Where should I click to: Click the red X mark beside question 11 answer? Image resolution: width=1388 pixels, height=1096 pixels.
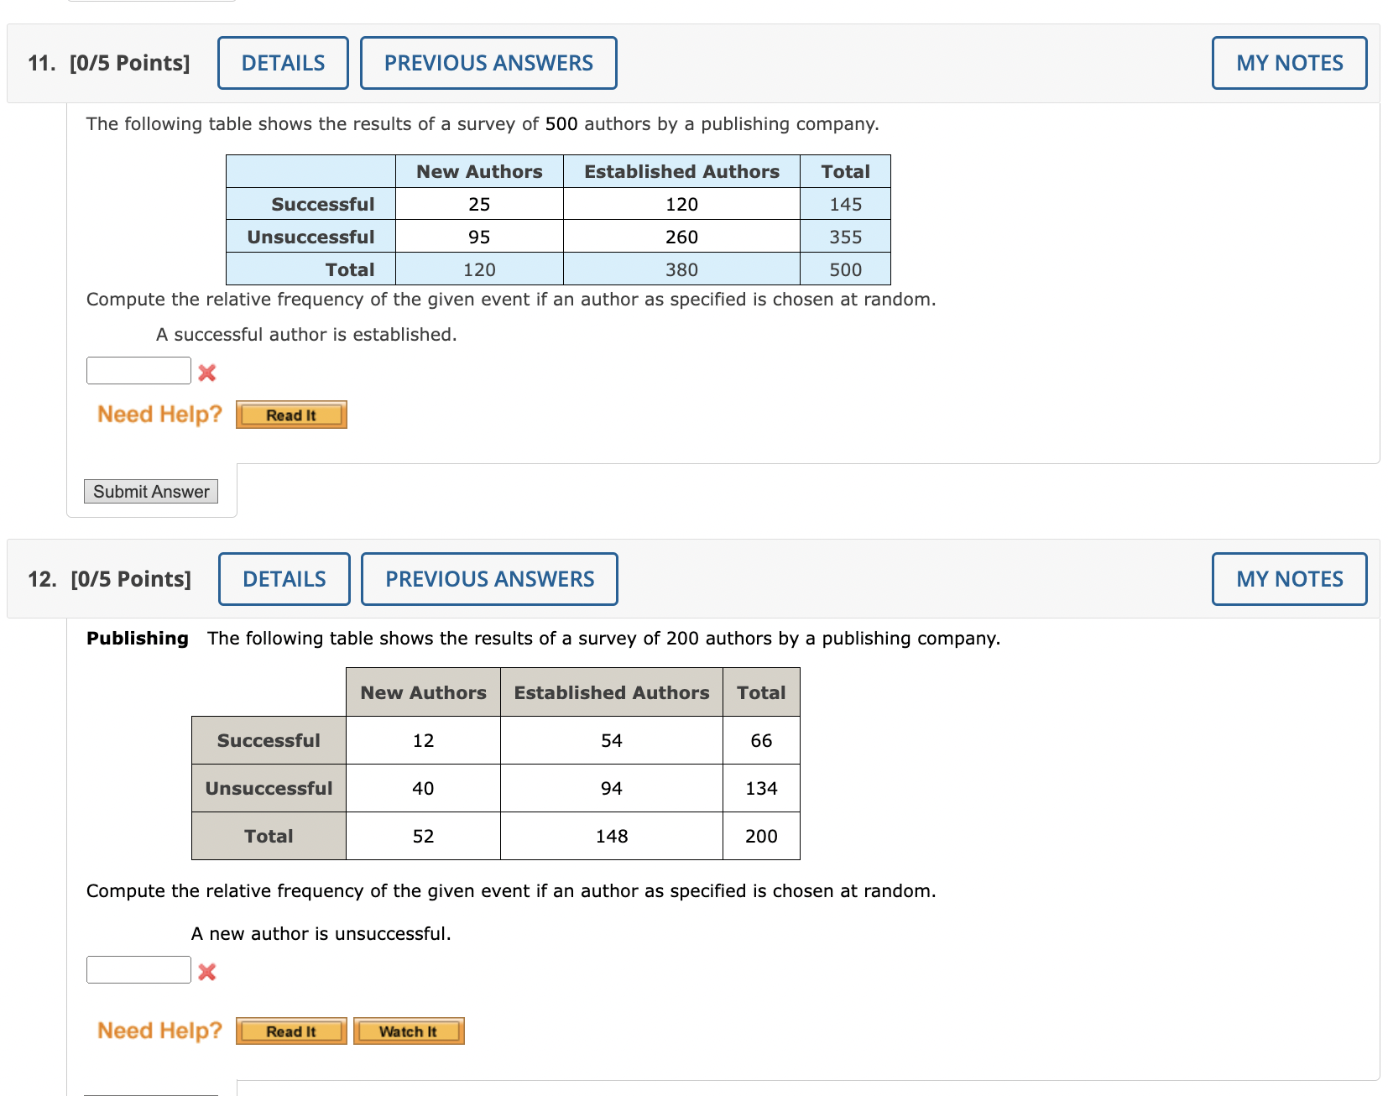point(207,373)
